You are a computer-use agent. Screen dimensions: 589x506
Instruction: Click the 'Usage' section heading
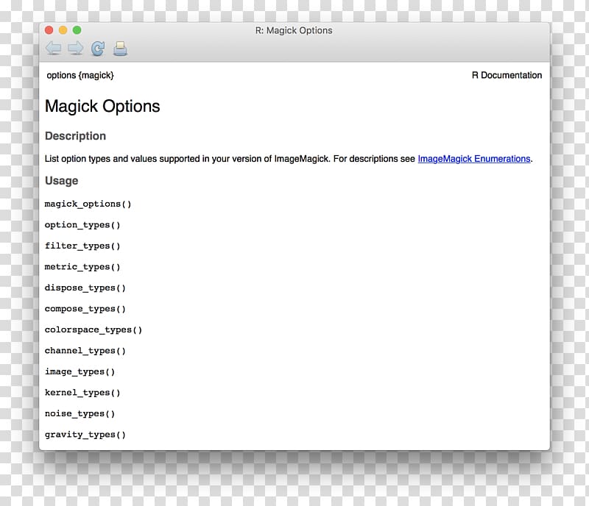tap(61, 181)
